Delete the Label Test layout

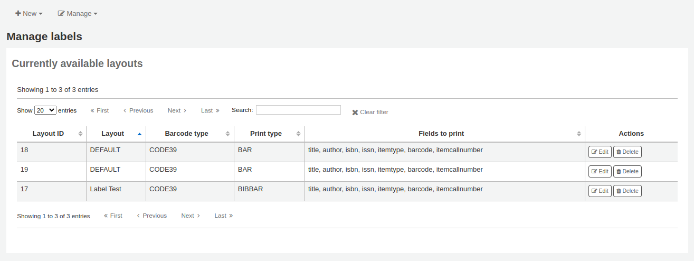tap(627, 191)
